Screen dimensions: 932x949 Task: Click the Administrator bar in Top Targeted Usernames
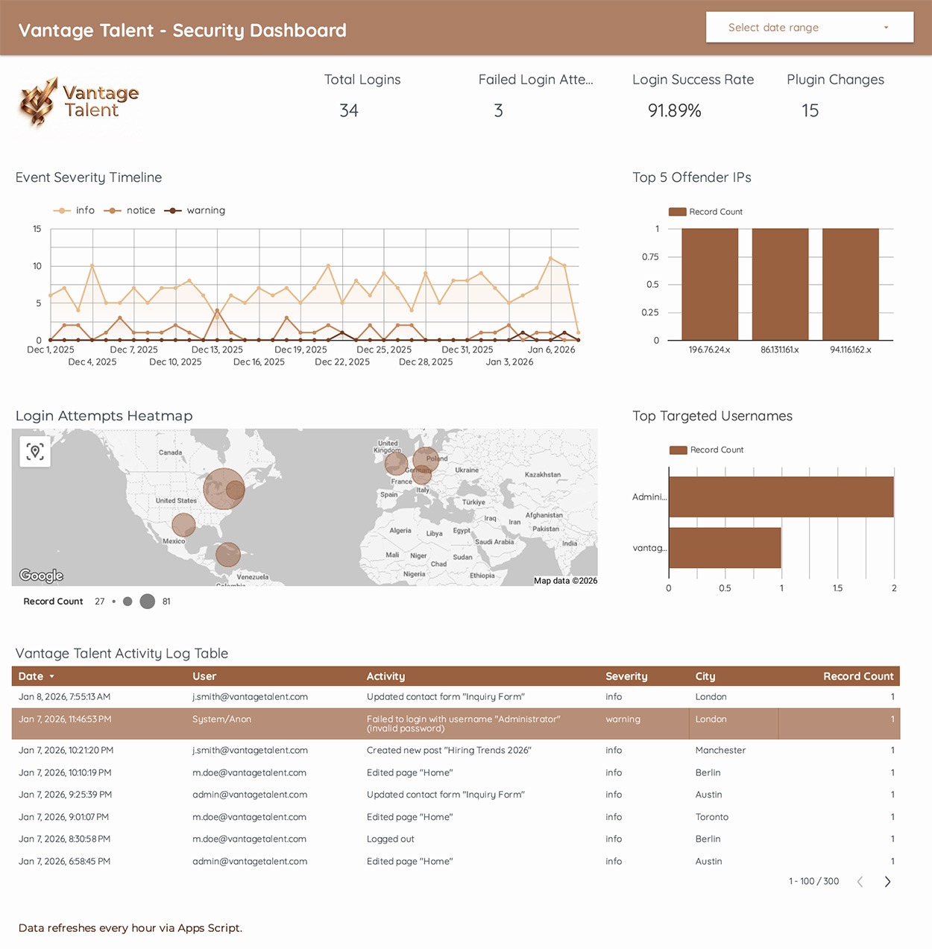[781, 497]
